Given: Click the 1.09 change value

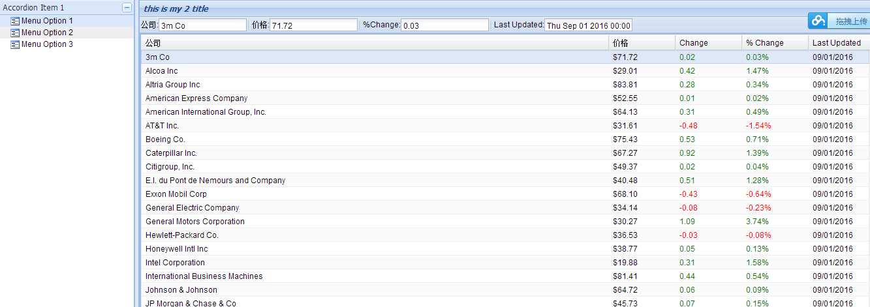Looking at the screenshot, I should [687, 222].
